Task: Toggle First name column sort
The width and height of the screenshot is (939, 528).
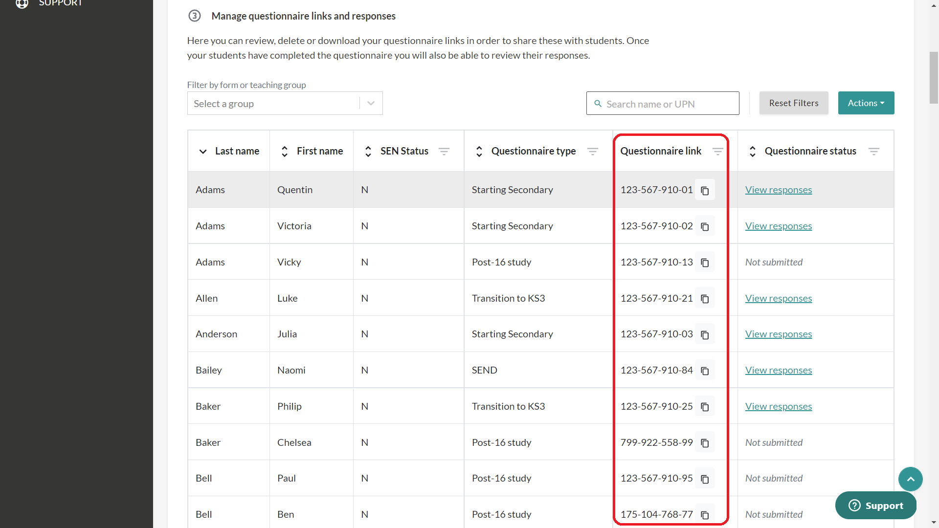Action: coord(285,152)
